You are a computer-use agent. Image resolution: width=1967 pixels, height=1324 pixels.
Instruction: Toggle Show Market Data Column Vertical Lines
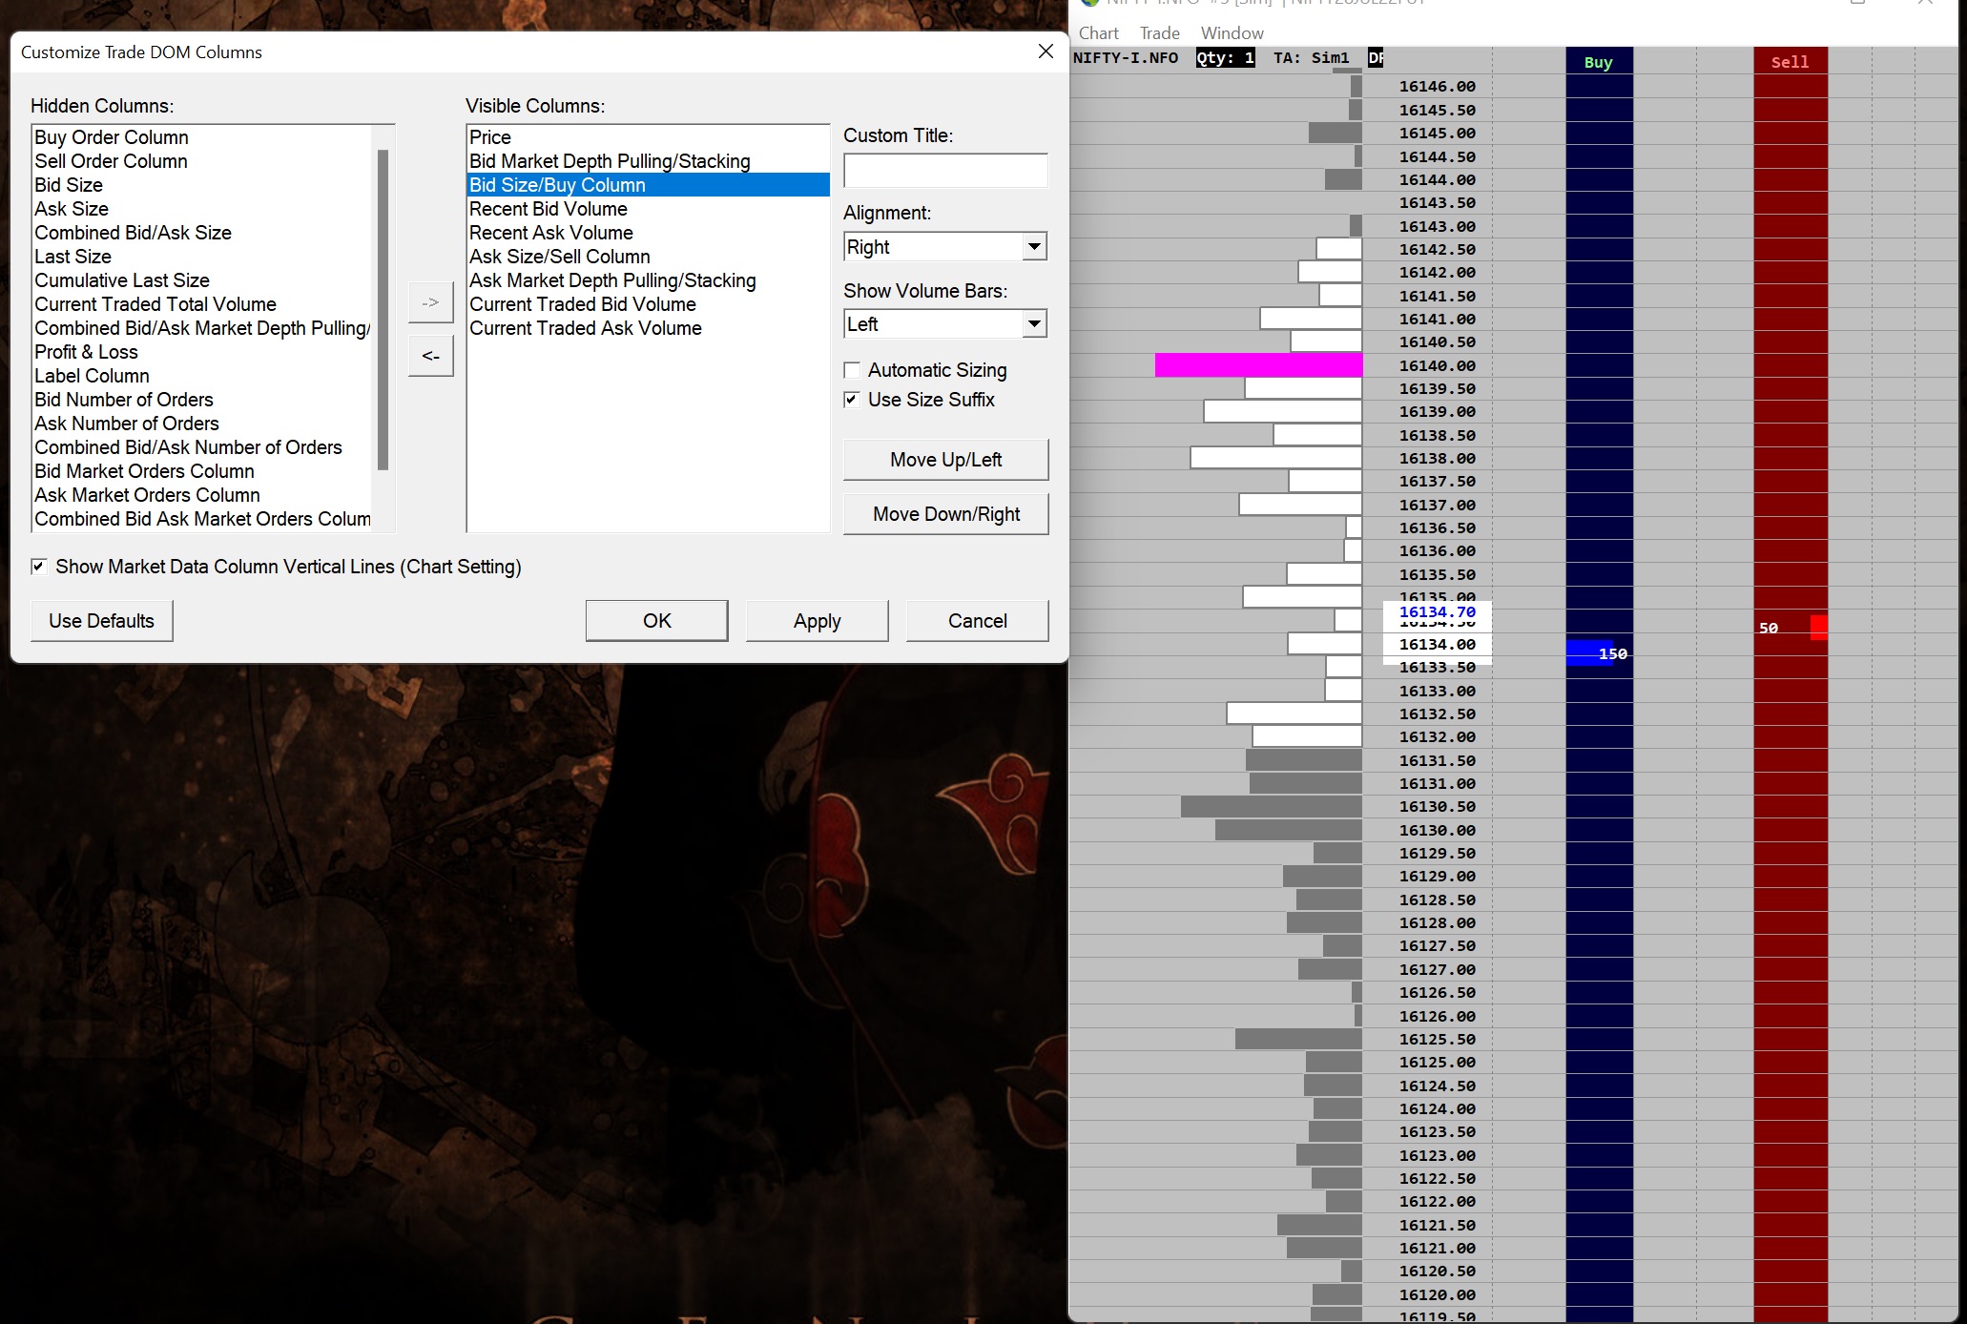click(x=39, y=567)
